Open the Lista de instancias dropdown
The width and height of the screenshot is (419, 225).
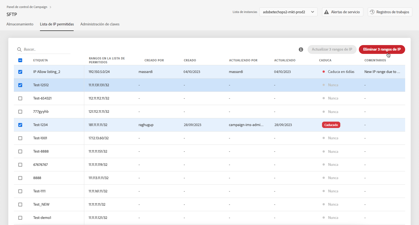click(288, 12)
